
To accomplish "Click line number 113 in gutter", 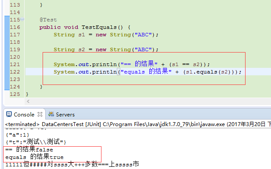I will (15, 5).
